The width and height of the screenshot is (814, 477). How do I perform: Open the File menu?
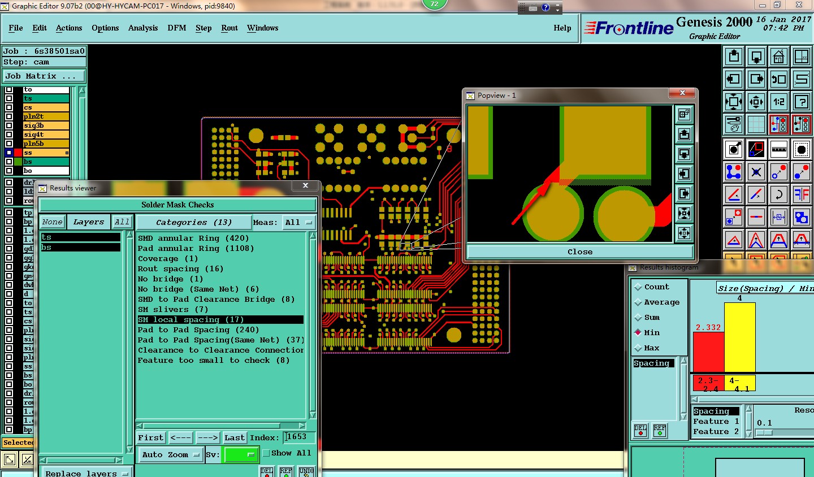16,28
